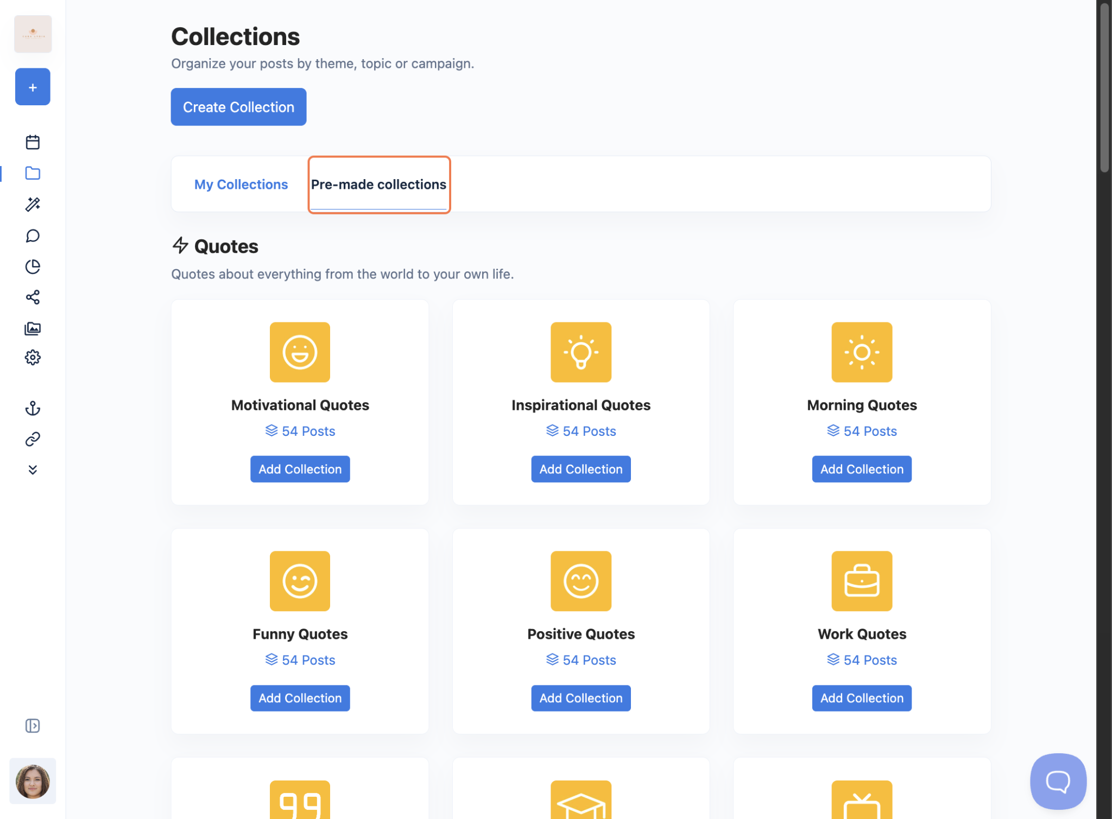Open the settings gear icon
1112x819 pixels.
click(33, 358)
